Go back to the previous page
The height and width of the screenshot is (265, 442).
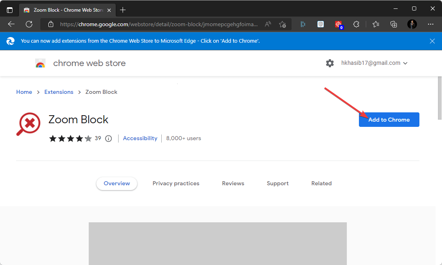click(x=11, y=24)
